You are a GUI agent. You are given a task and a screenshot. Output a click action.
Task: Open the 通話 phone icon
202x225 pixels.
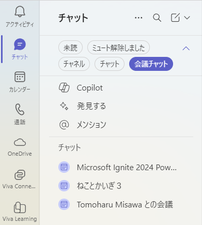pos(20,109)
